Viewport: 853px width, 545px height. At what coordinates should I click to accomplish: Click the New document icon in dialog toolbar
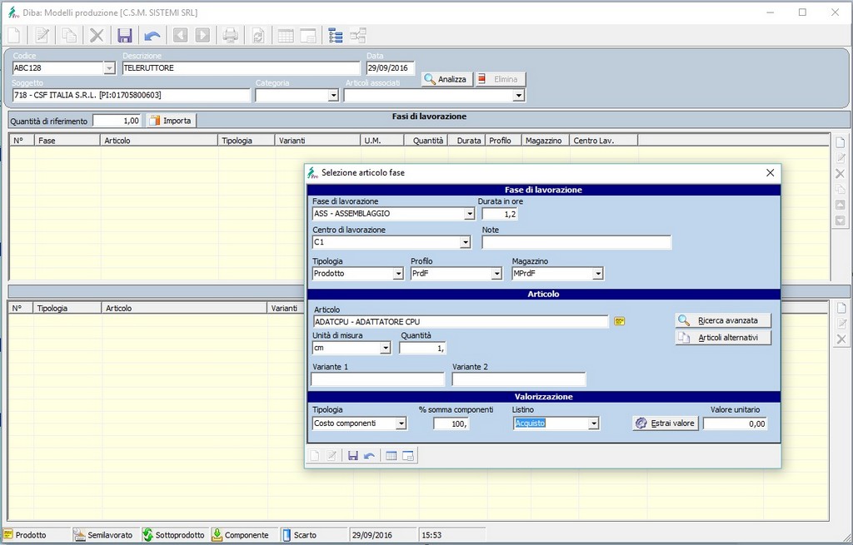pos(314,456)
